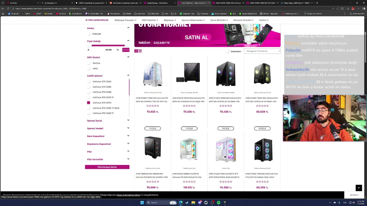Open TÜM KATEGORİLER menu
Viewport: 367px width, 206px height.
[97, 20]
